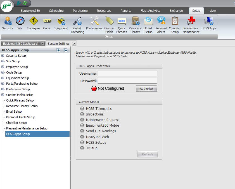Select Personal Alerts Setup tree item

click(21, 117)
